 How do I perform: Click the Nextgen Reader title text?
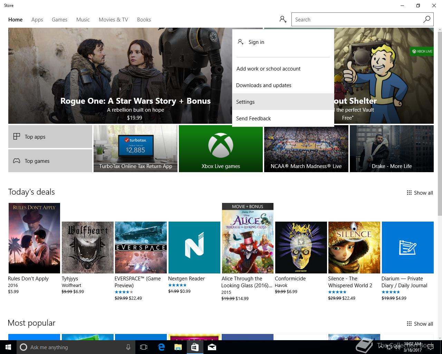(186, 279)
